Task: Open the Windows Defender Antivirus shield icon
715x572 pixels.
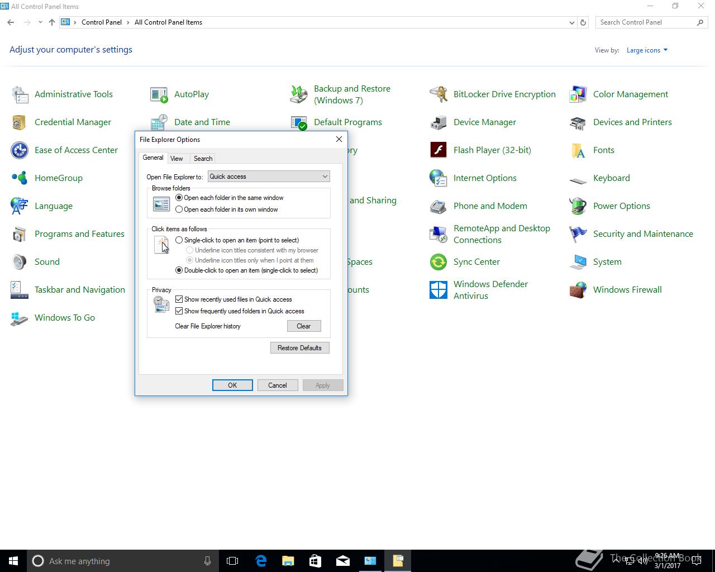Action: click(x=438, y=290)
